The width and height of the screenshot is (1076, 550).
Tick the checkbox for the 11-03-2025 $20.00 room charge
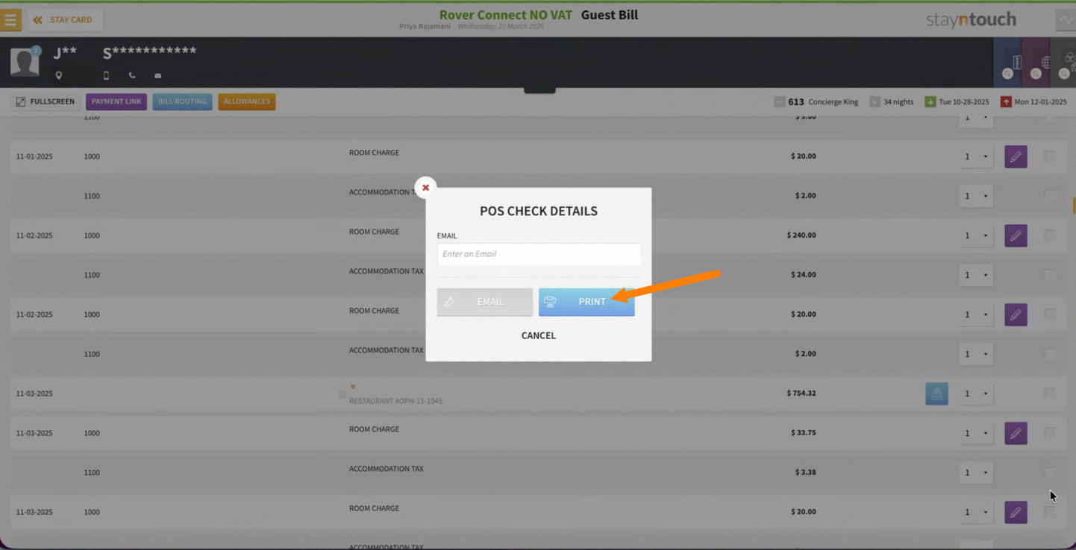[1049, 512]
